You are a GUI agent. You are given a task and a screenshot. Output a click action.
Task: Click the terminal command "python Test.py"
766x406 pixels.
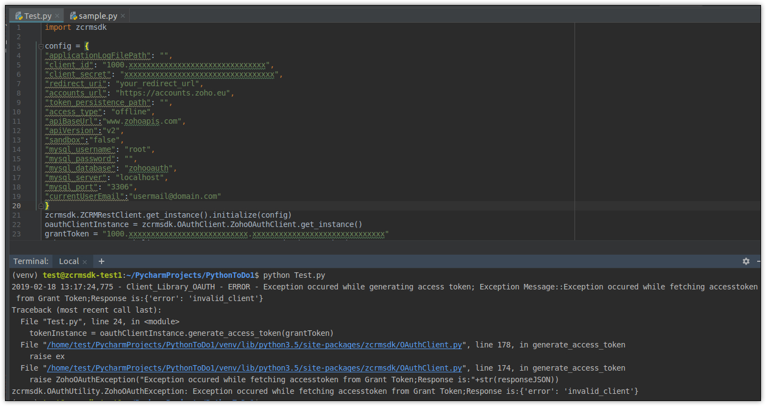coord(294,275)
